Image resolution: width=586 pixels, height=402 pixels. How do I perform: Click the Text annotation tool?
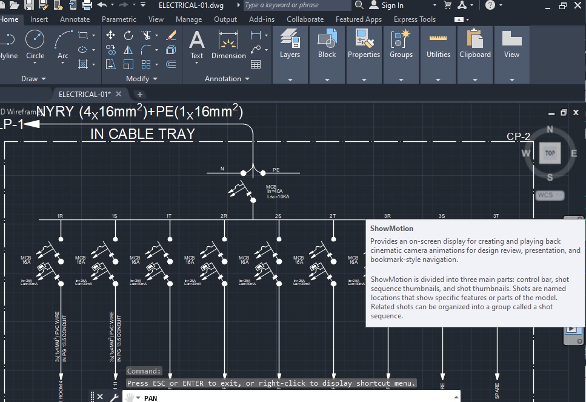196,45
